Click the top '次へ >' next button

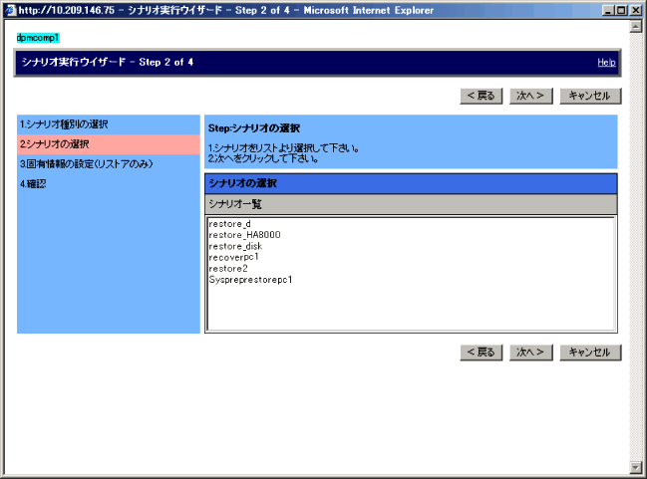530,96
